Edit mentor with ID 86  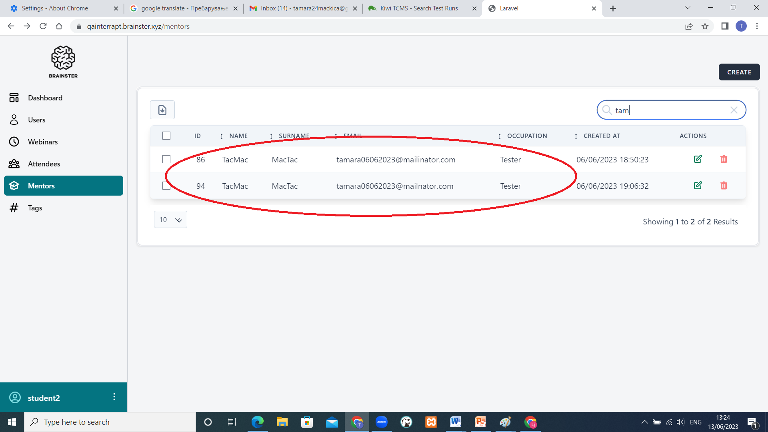pyautogui.click(x=698, y=159)
